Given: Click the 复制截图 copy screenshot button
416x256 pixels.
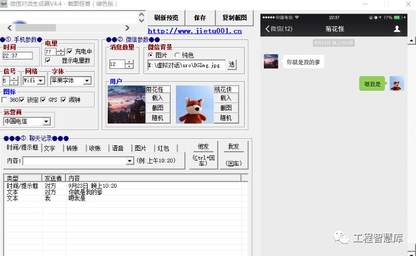Looking at the screenshot, I should [235, 18].
